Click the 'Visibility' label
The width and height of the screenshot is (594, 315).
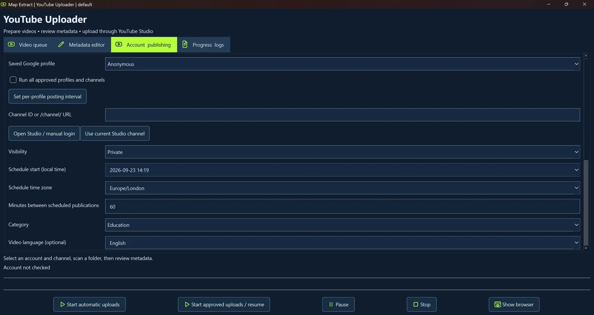coord(17,152)
